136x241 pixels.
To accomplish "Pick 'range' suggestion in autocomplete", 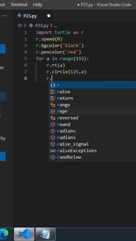I will [92, 105].
